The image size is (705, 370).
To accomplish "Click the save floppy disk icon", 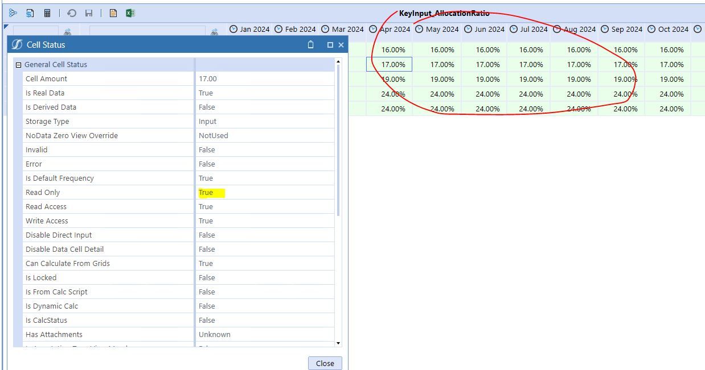I will click(x=89, y=13).
